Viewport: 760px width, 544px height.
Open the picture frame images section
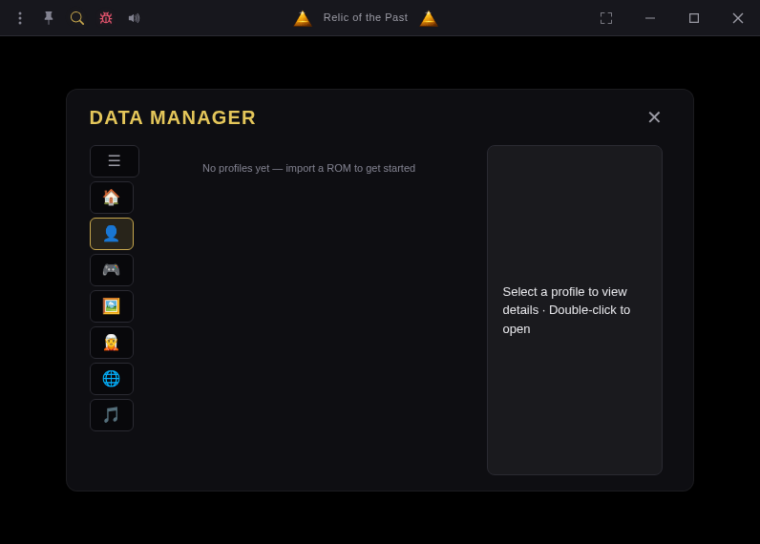click(112, 306)
